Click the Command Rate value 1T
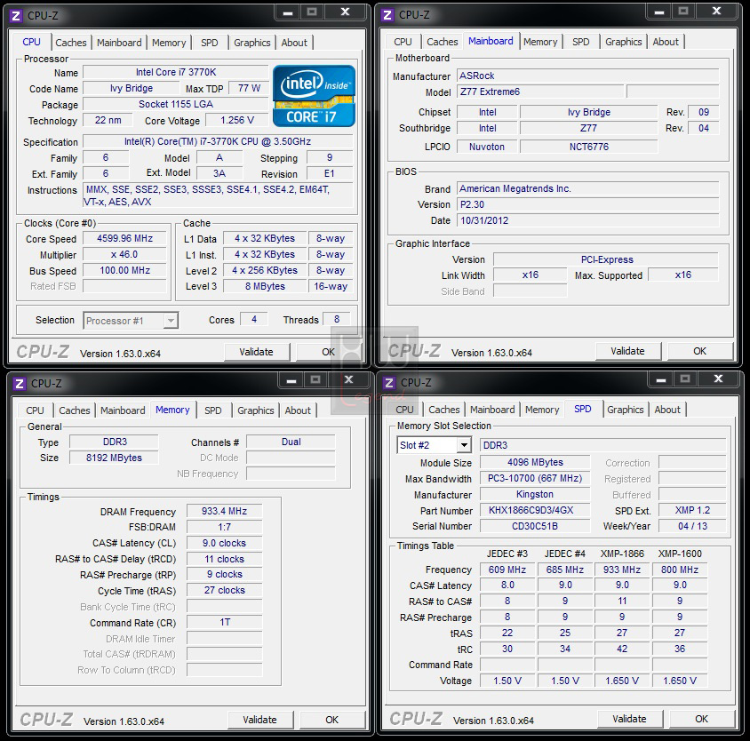Viewport: 750px width, 741px height. click(x=224, y=622)
